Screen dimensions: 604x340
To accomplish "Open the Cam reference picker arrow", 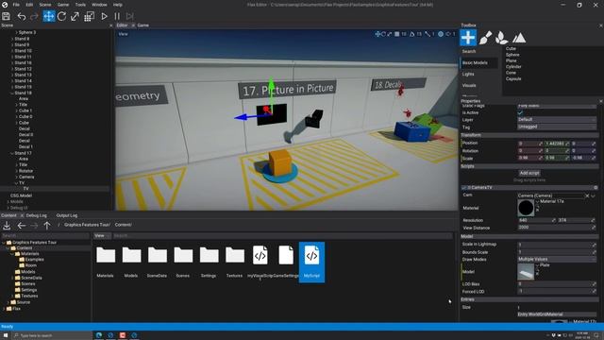I will click(x=594, y=195).
